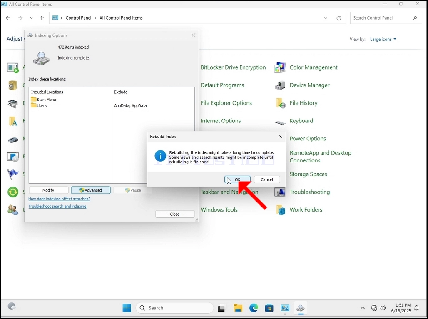The height and width of the screenshot is (319, 428).
Task: Open Storage Spaces
Action: pos(308,174)
